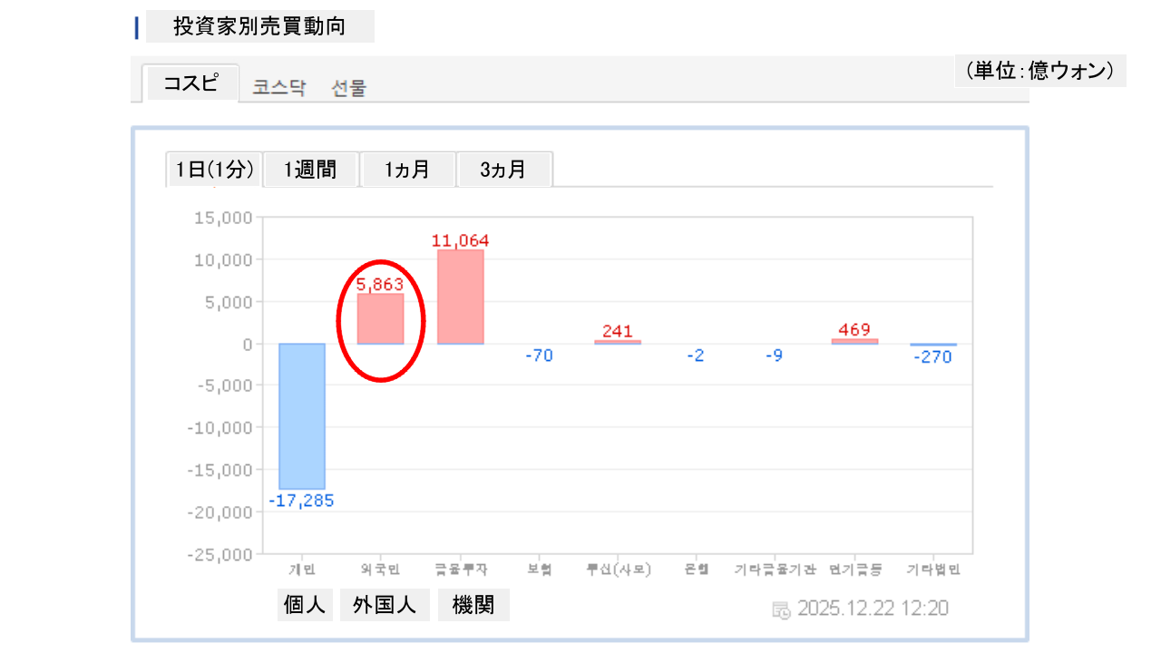This screenshot has height=653, width=1161.
Task: Click the tall 11,064 red bar
Action: 460,297
